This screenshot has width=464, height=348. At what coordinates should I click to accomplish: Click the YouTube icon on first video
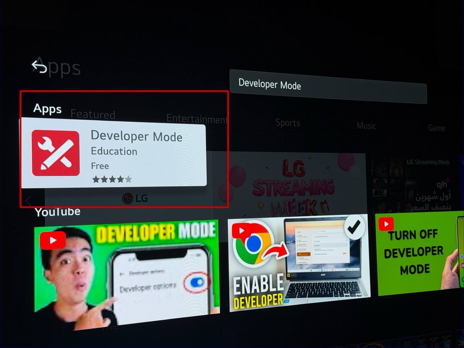pyautogui.click(x=53, y=240)
